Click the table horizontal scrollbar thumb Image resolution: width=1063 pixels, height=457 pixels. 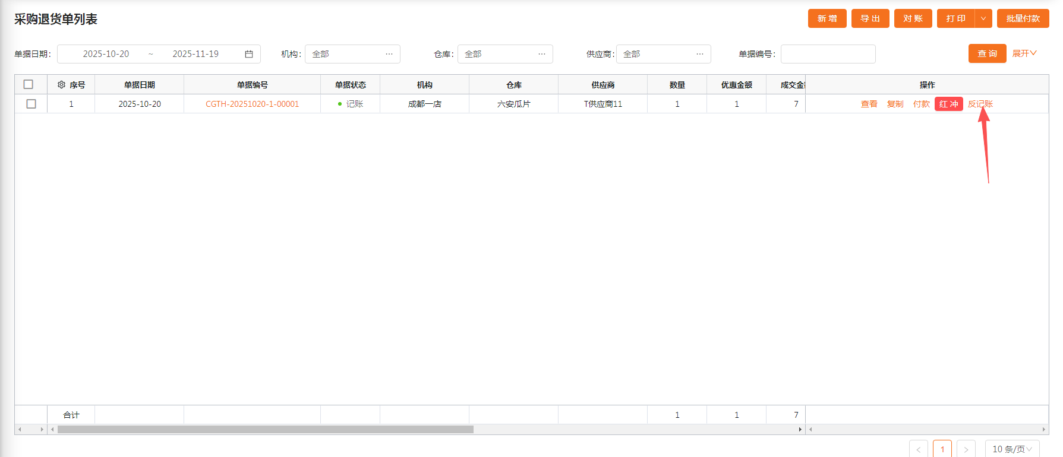pos(265,429)
